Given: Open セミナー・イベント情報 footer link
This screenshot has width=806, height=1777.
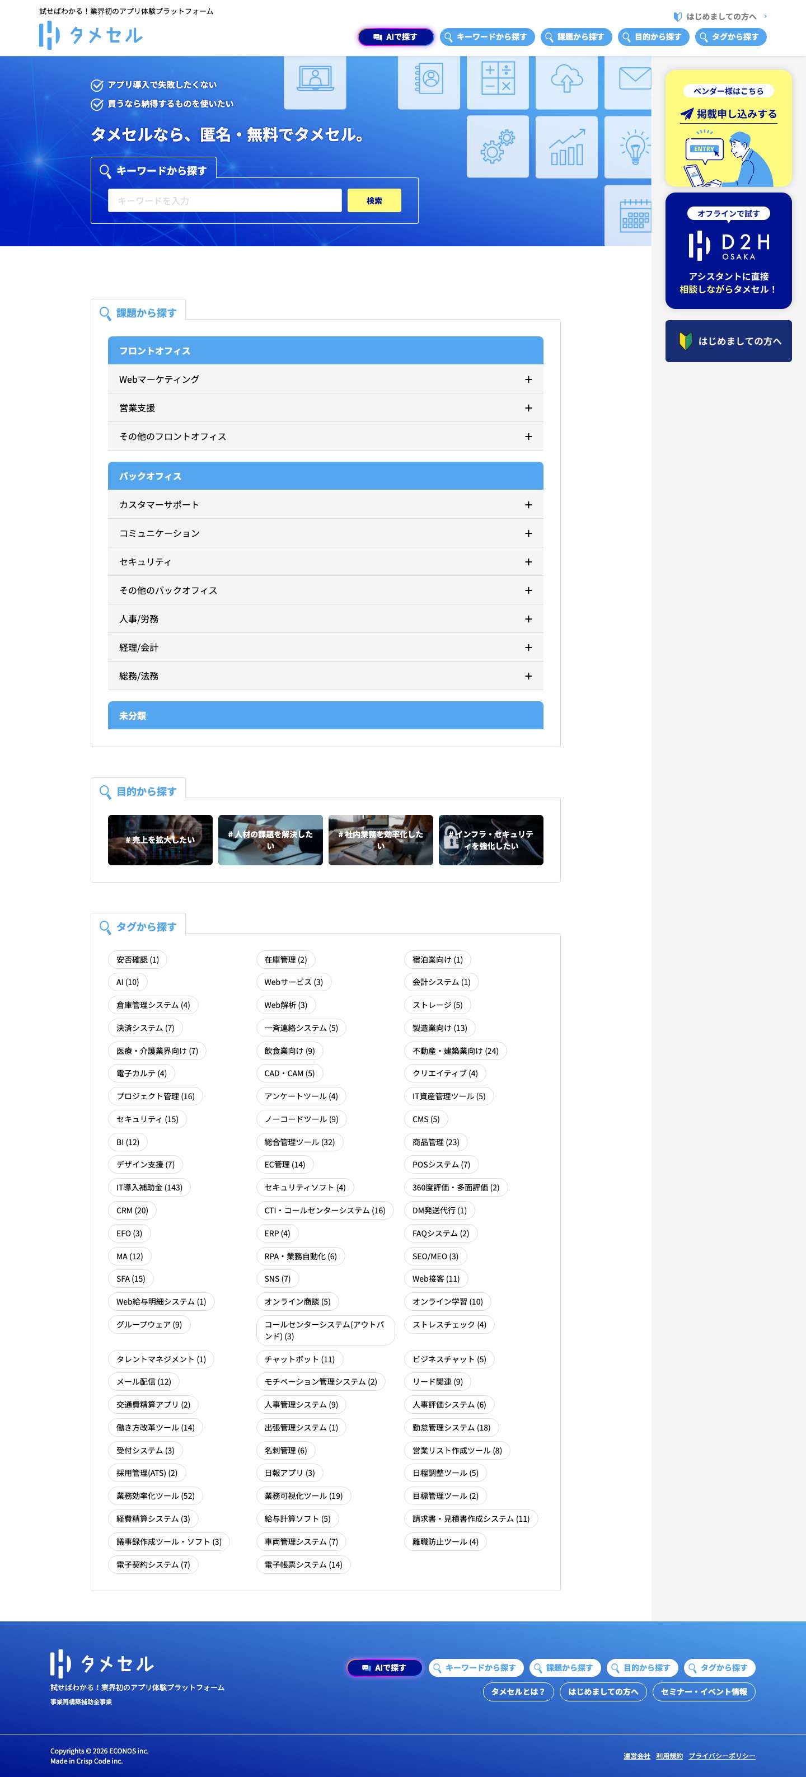Looking at the screenshot, I should [x=704, y=1691].
